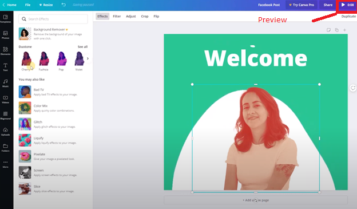Screen dimensions: 357x209
Task: Open the Videos sidebar panel
Action: click(6, 100)
